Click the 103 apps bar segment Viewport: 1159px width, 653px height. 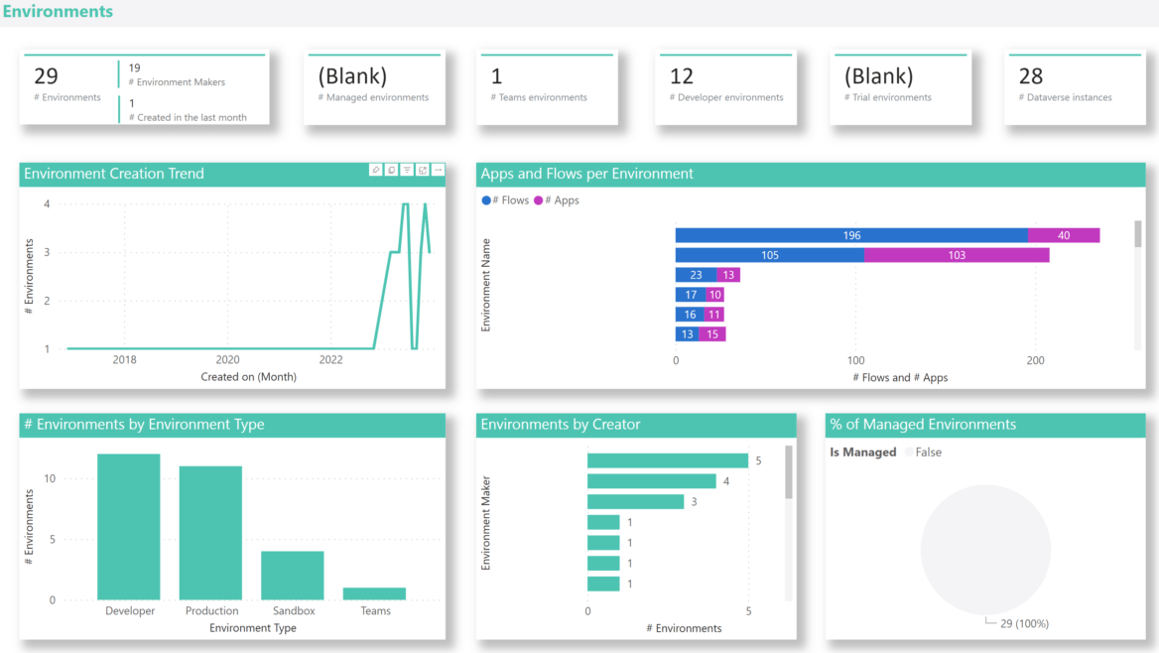[957, 255]
